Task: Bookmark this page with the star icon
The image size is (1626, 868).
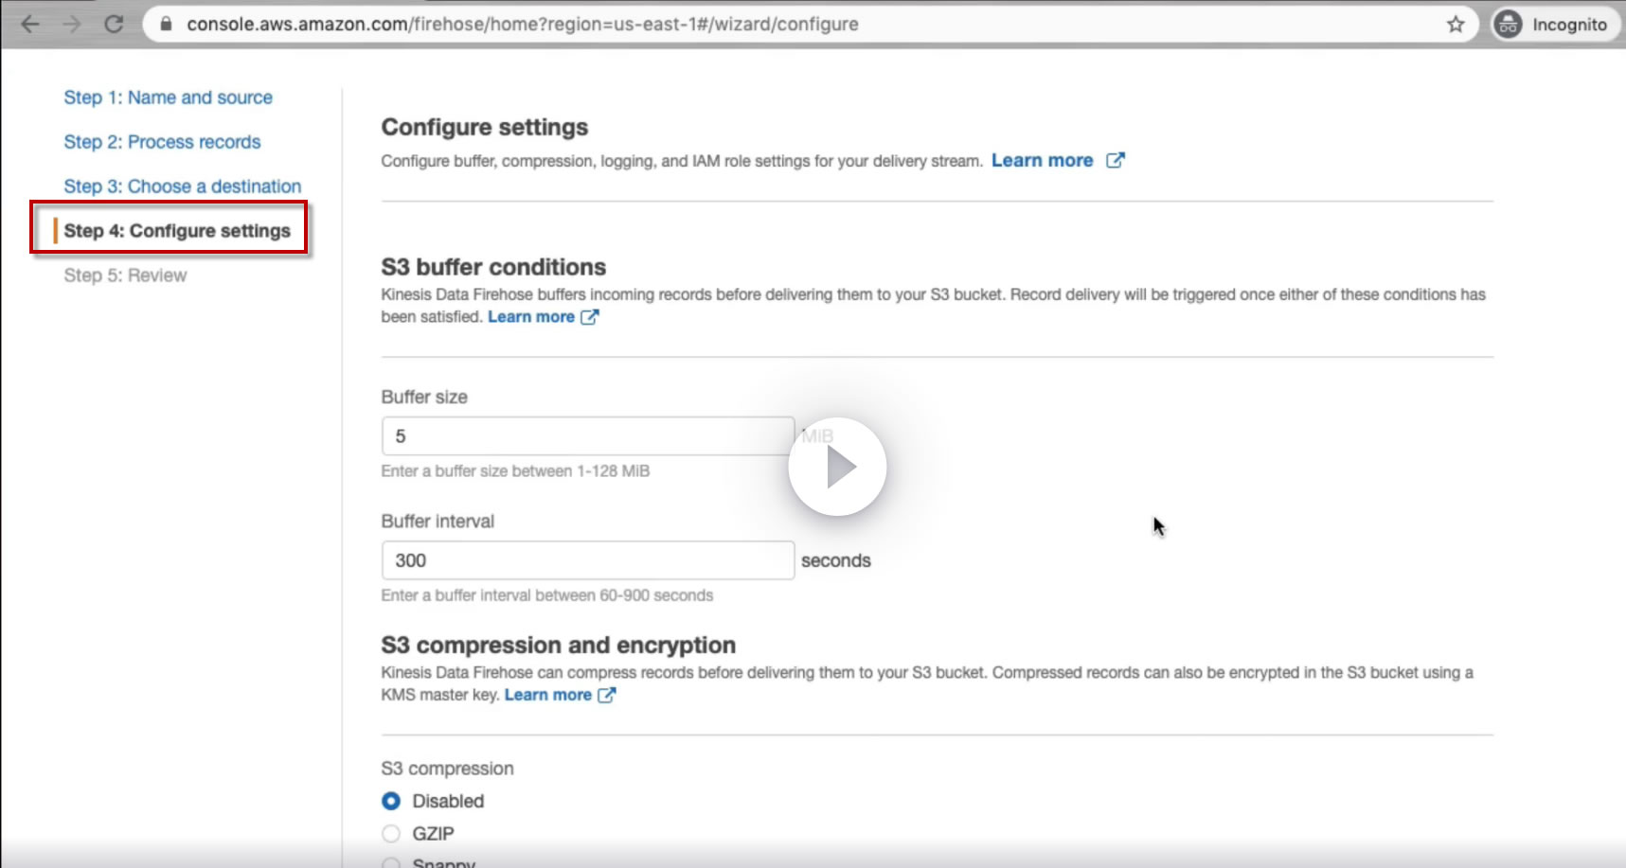Action: tap(1456, 25)
